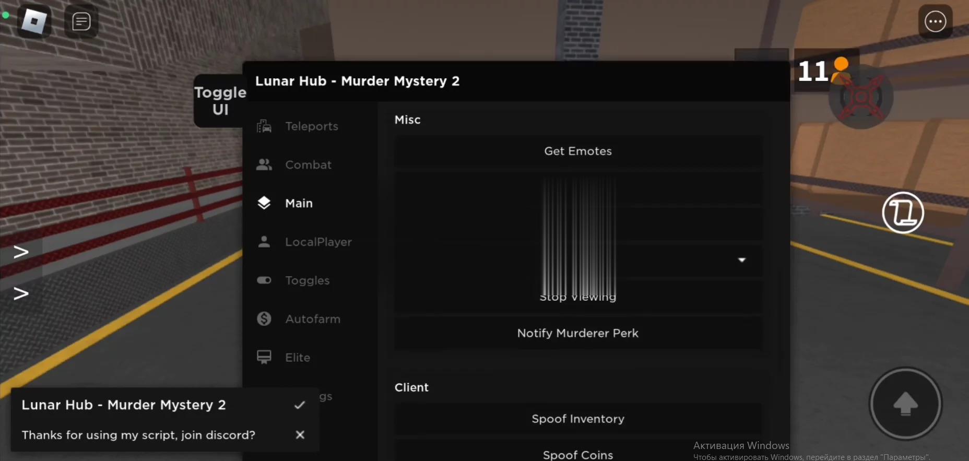Click the scroll item icon
This screenshot has width=969, height=461.
[x=903, y=212]
